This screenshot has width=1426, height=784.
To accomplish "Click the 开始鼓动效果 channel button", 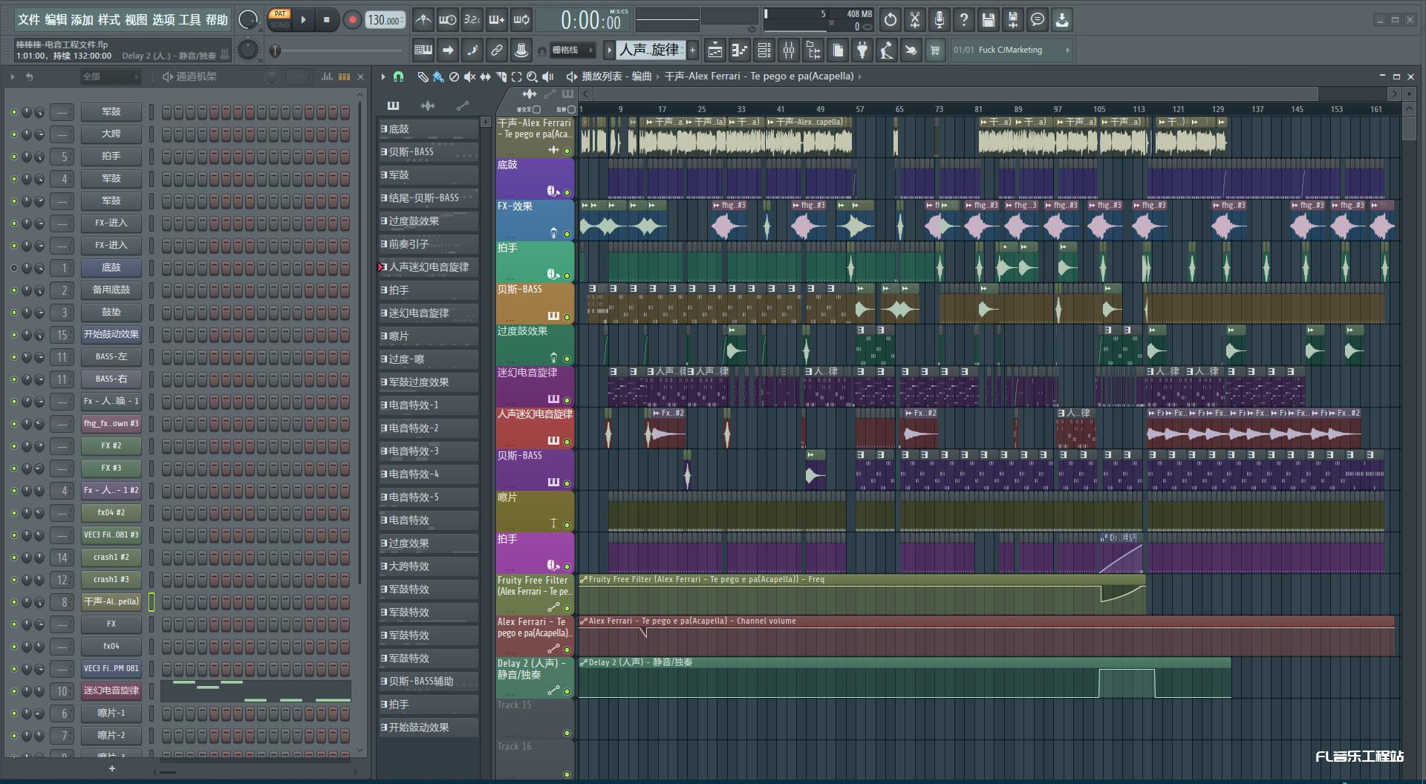I will coord(111,335).
